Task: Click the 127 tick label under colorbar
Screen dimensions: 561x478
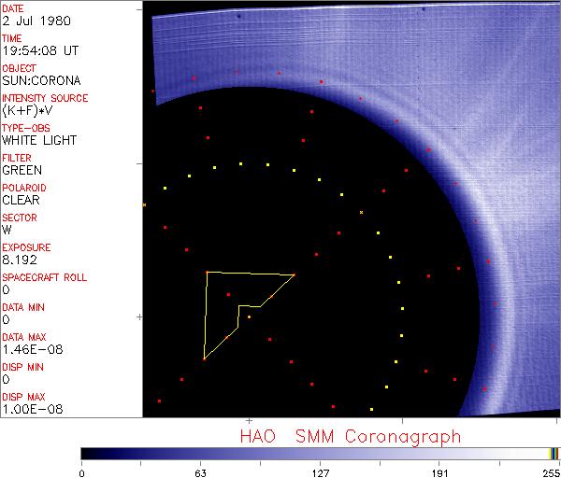Action: pyautogui.click(x=320, y=472)
